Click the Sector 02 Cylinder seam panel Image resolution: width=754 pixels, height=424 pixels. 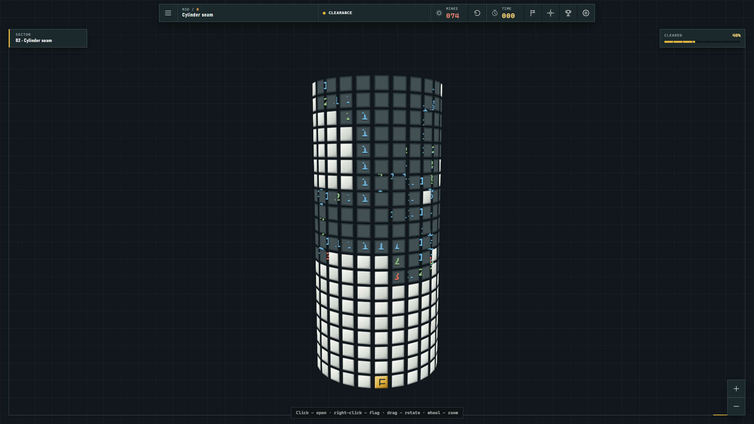tap(48, 38)
